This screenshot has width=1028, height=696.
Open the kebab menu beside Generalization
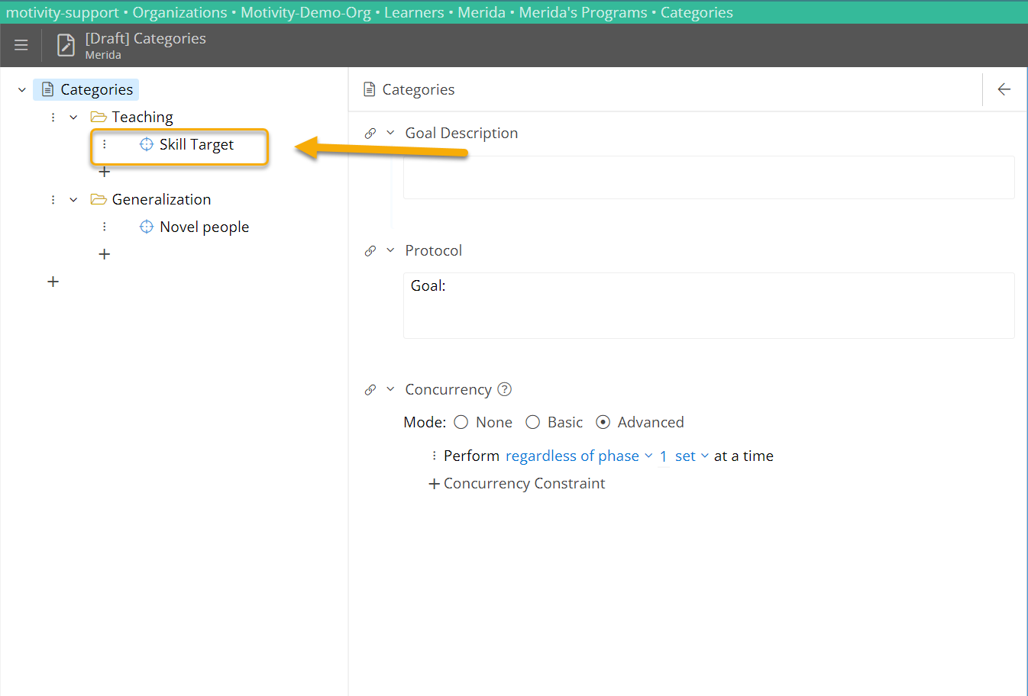(52, 199)
